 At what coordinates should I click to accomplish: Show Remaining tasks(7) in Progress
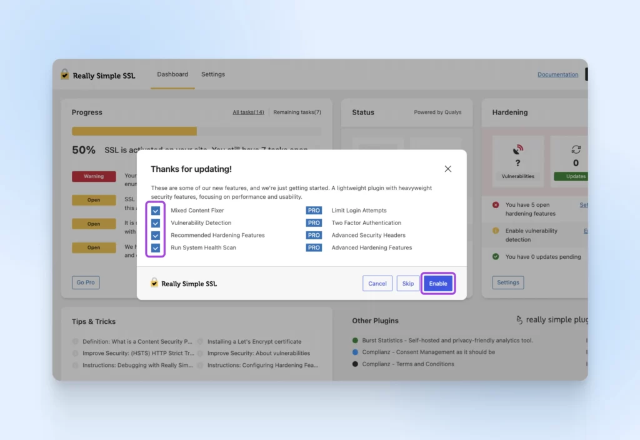pyautogui.click(x=297, y=112)
